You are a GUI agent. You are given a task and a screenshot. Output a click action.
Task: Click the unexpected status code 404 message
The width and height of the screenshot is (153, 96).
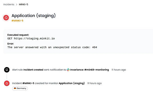[52, 47]
